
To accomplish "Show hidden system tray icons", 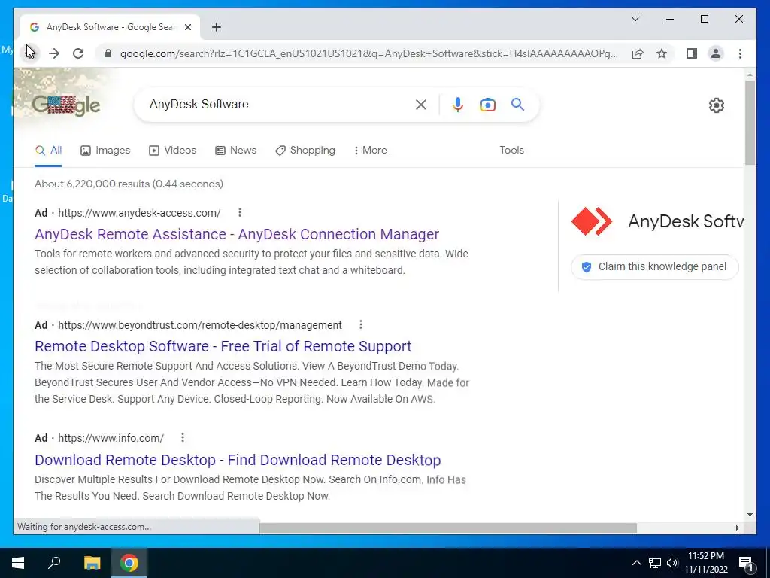I will 636,563.
